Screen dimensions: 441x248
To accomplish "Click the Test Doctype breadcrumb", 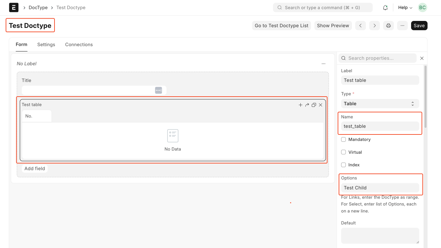I will pos(71,7).
